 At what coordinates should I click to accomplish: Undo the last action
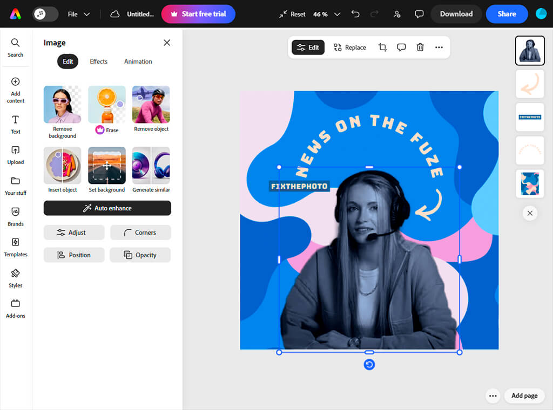355,14
